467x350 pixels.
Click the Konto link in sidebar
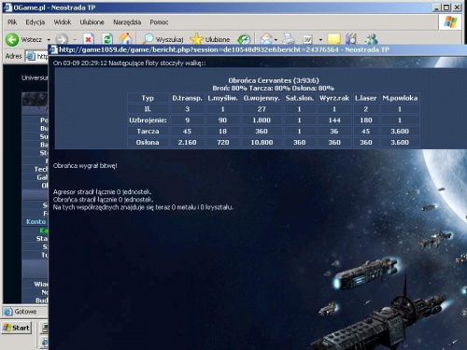click(36, 221)
